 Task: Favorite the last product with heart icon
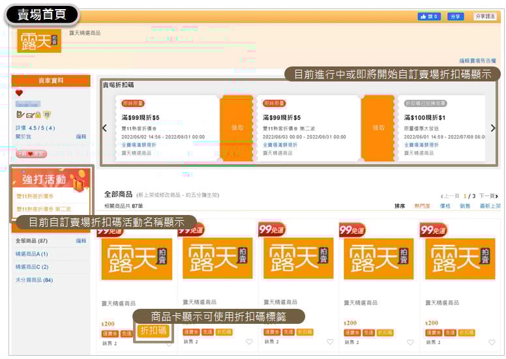point(491,342)
